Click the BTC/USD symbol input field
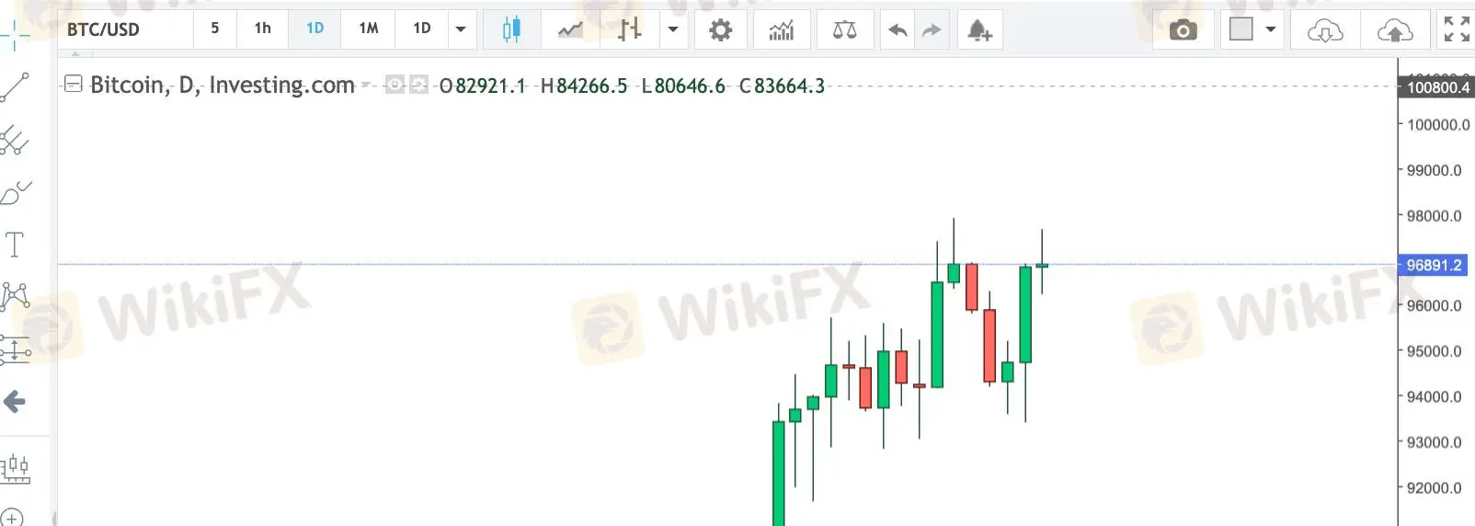The width and height of the screenshot is (1475, 526). pyautogui.click(x=127, y=29)
